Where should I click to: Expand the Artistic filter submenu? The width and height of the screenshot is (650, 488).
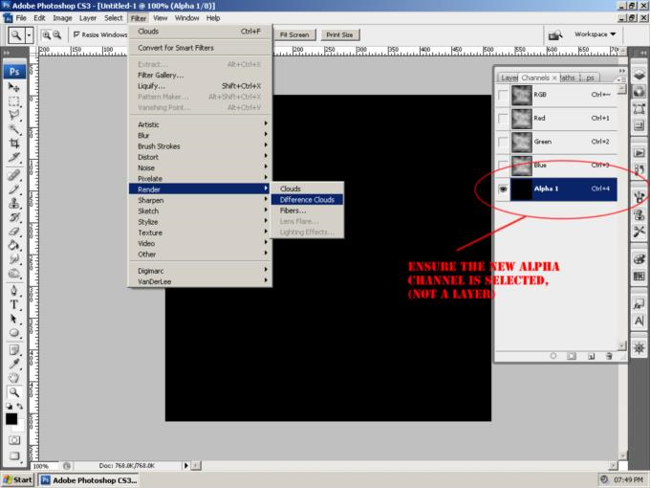tap(202, 124)
